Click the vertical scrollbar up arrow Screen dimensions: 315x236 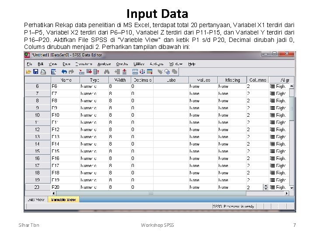tap(292, 86)
